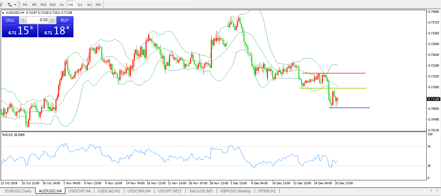
Task: Click the text label tool icon
Action: click(x=1, y=5)
